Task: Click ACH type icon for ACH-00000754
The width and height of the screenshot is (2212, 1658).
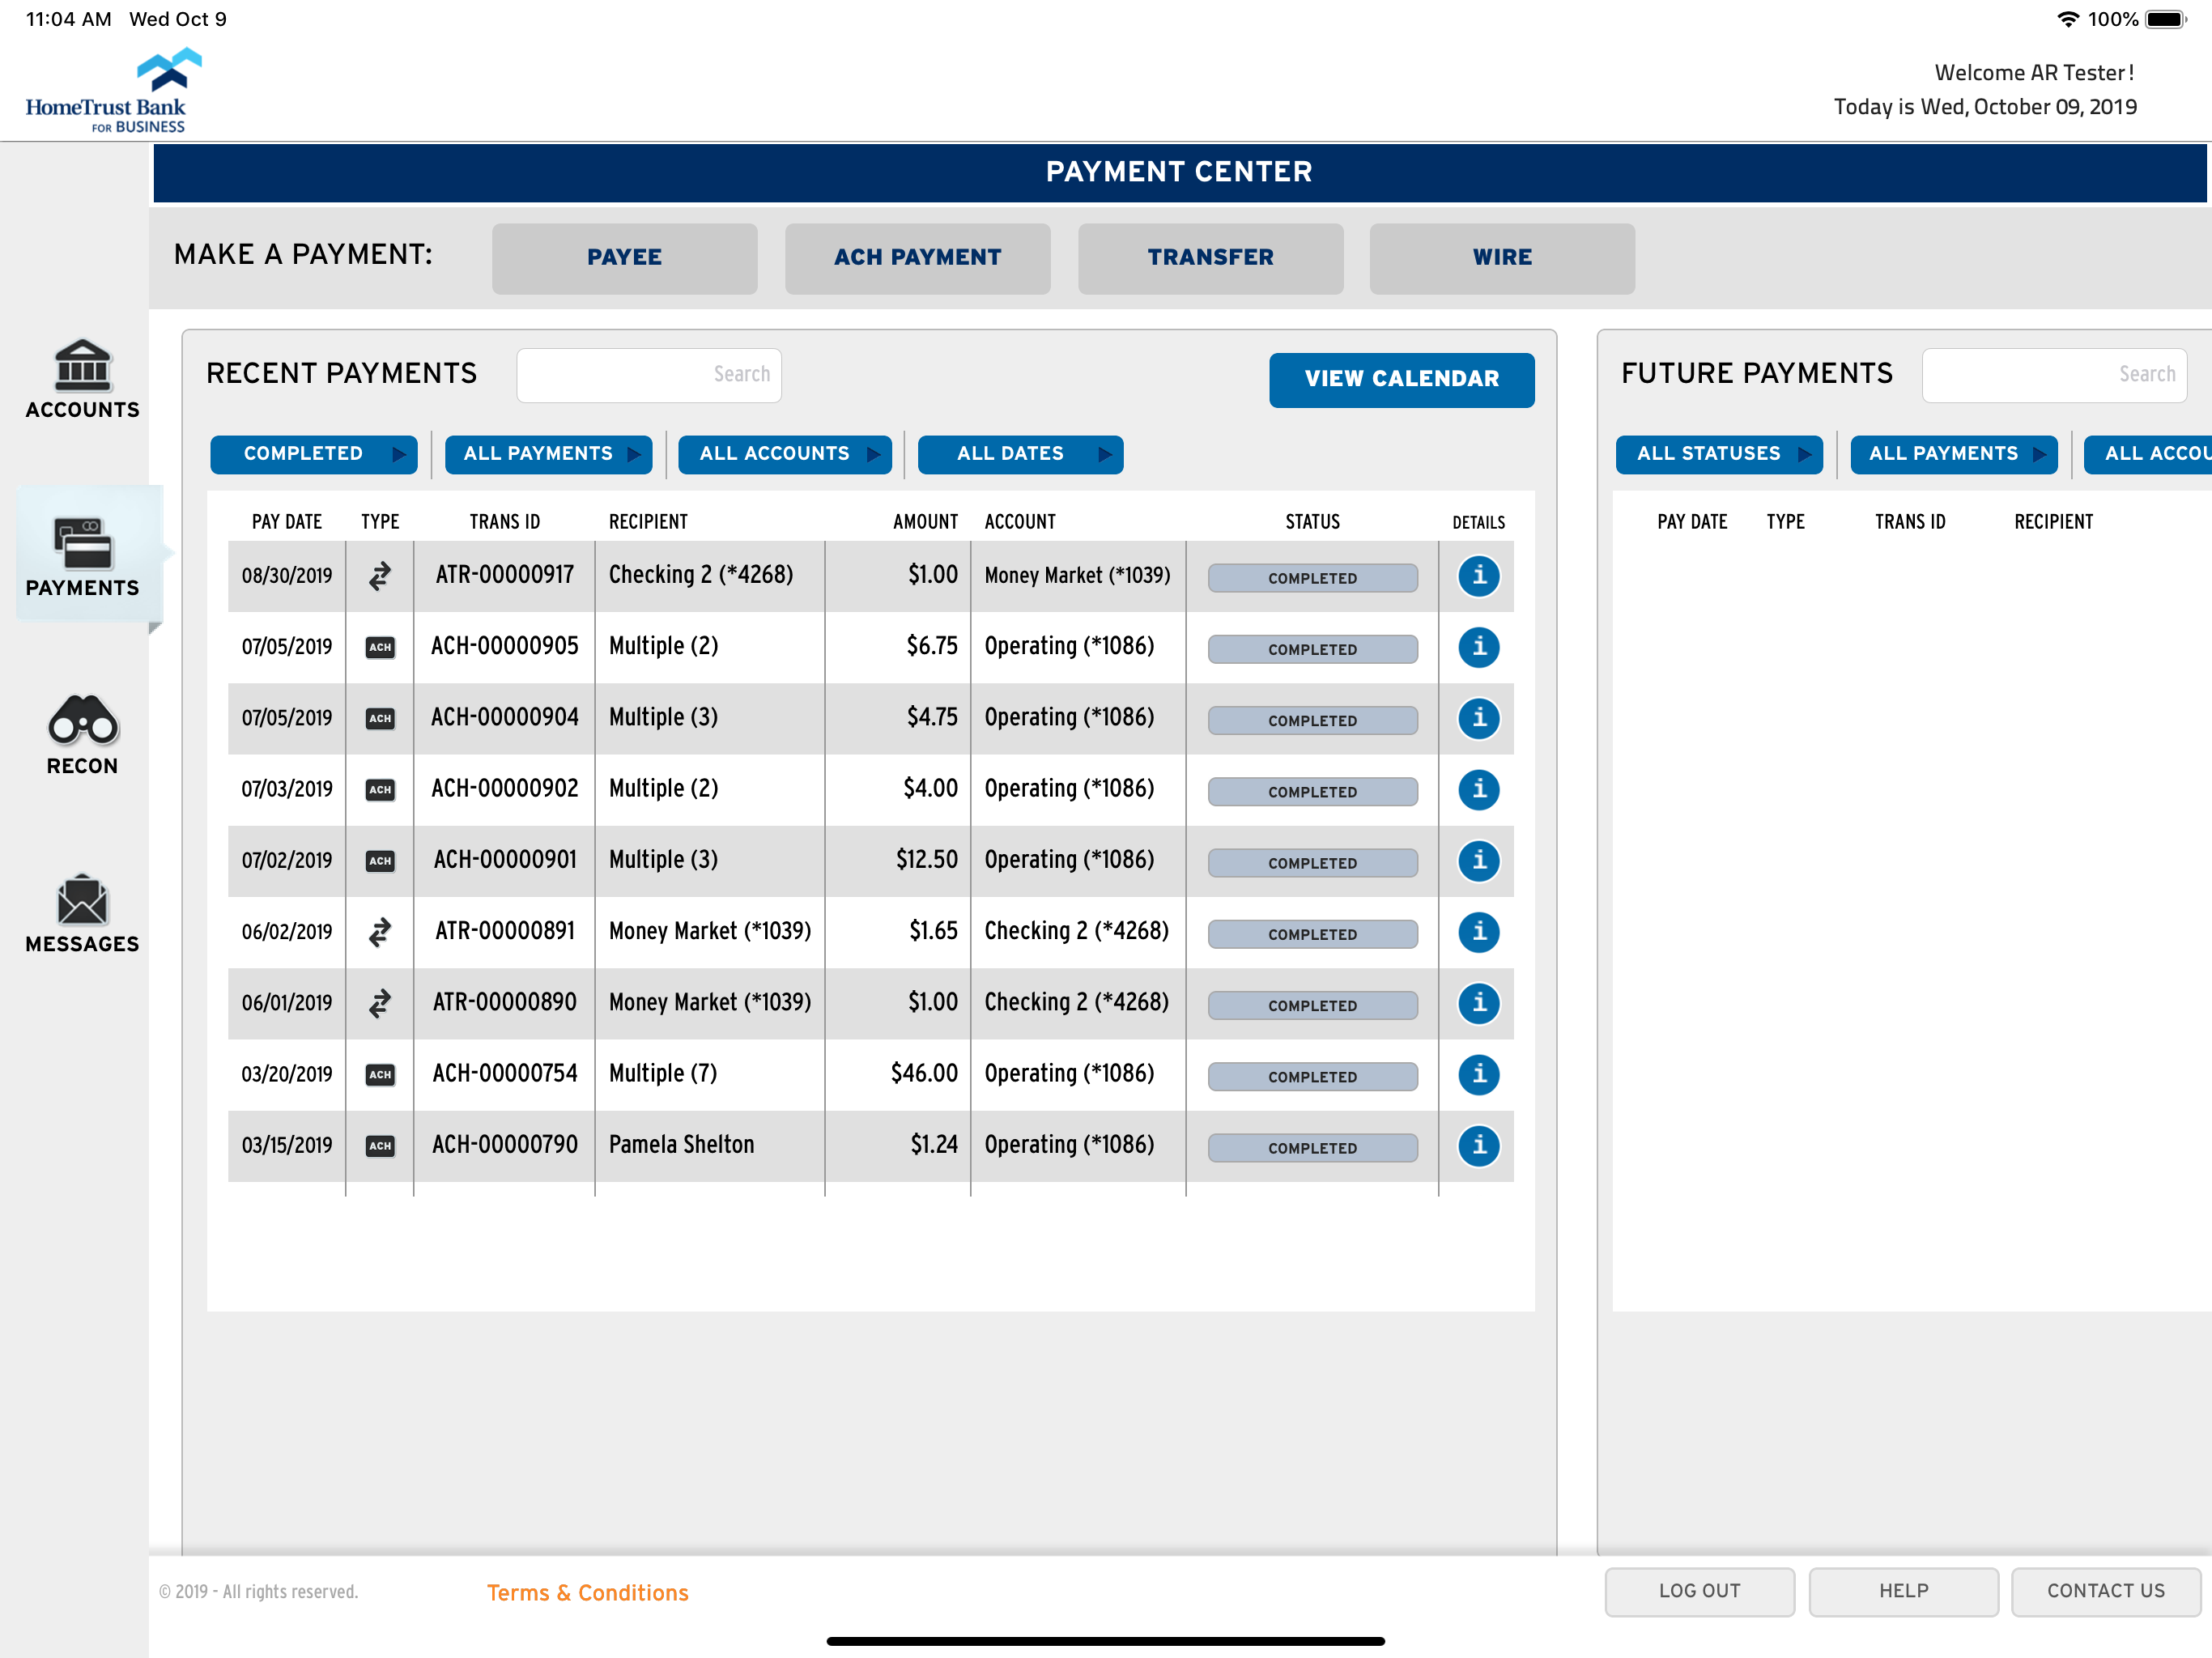Action: point(380,1075)
